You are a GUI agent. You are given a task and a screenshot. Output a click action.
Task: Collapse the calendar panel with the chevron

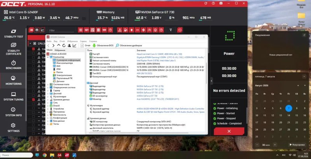tap(304, 76)
